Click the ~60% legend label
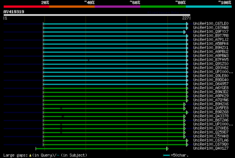 tap(135, 3)
